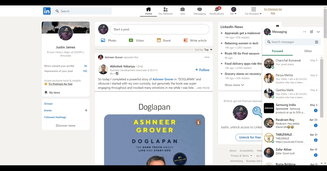Open Accessibility footer link
Screen dimensions: 327x171
(x=247, y=151)
